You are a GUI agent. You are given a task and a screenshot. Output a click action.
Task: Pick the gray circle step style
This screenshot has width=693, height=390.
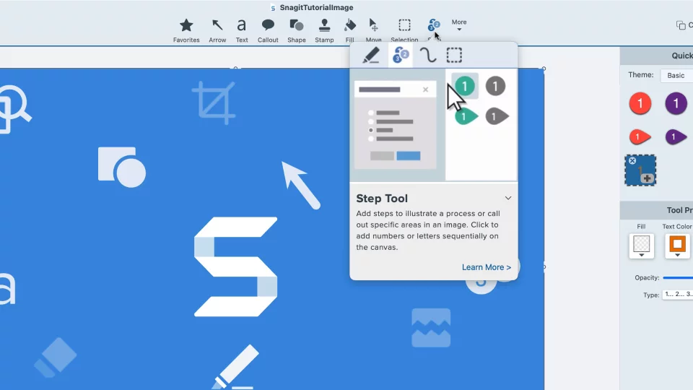click(495, 86)
